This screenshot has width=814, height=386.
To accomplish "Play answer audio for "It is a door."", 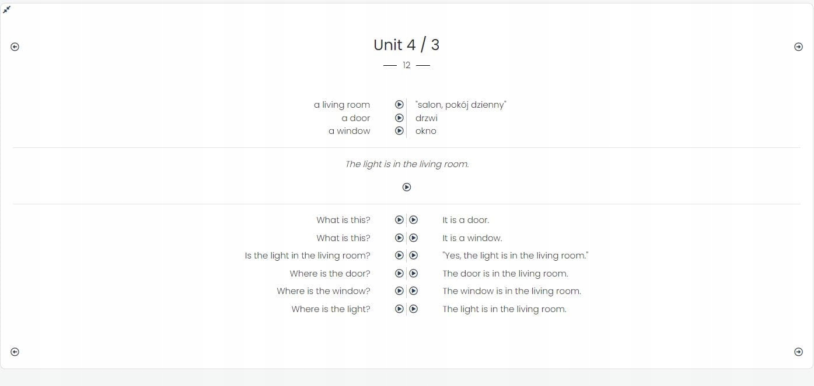I will click(414, 220).
